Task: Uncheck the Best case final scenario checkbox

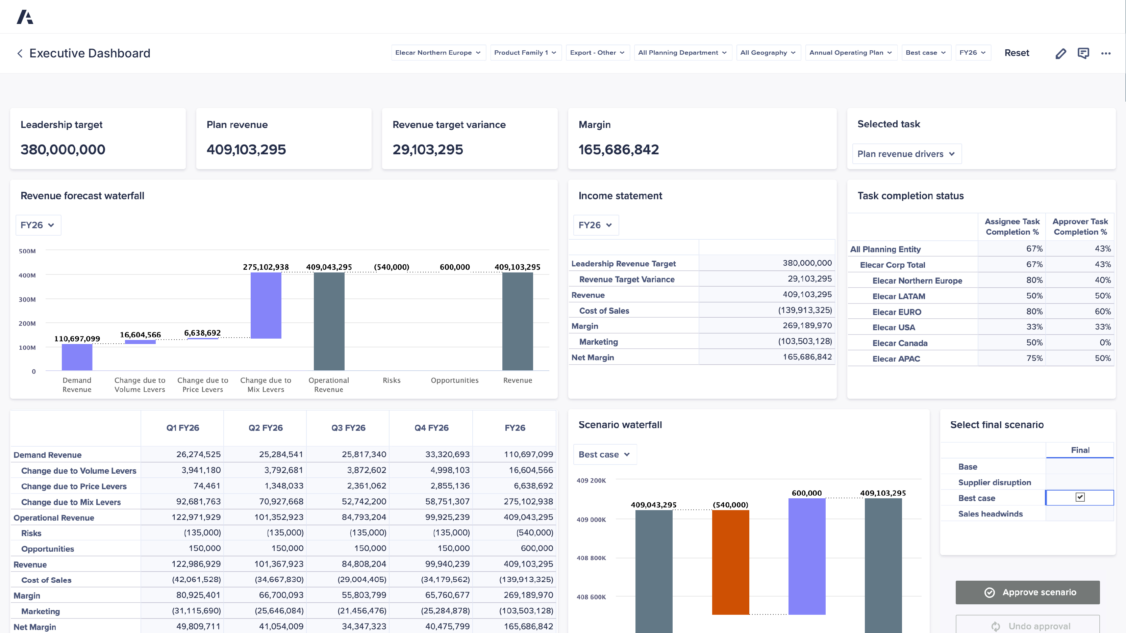Action: click(1080, 497)
